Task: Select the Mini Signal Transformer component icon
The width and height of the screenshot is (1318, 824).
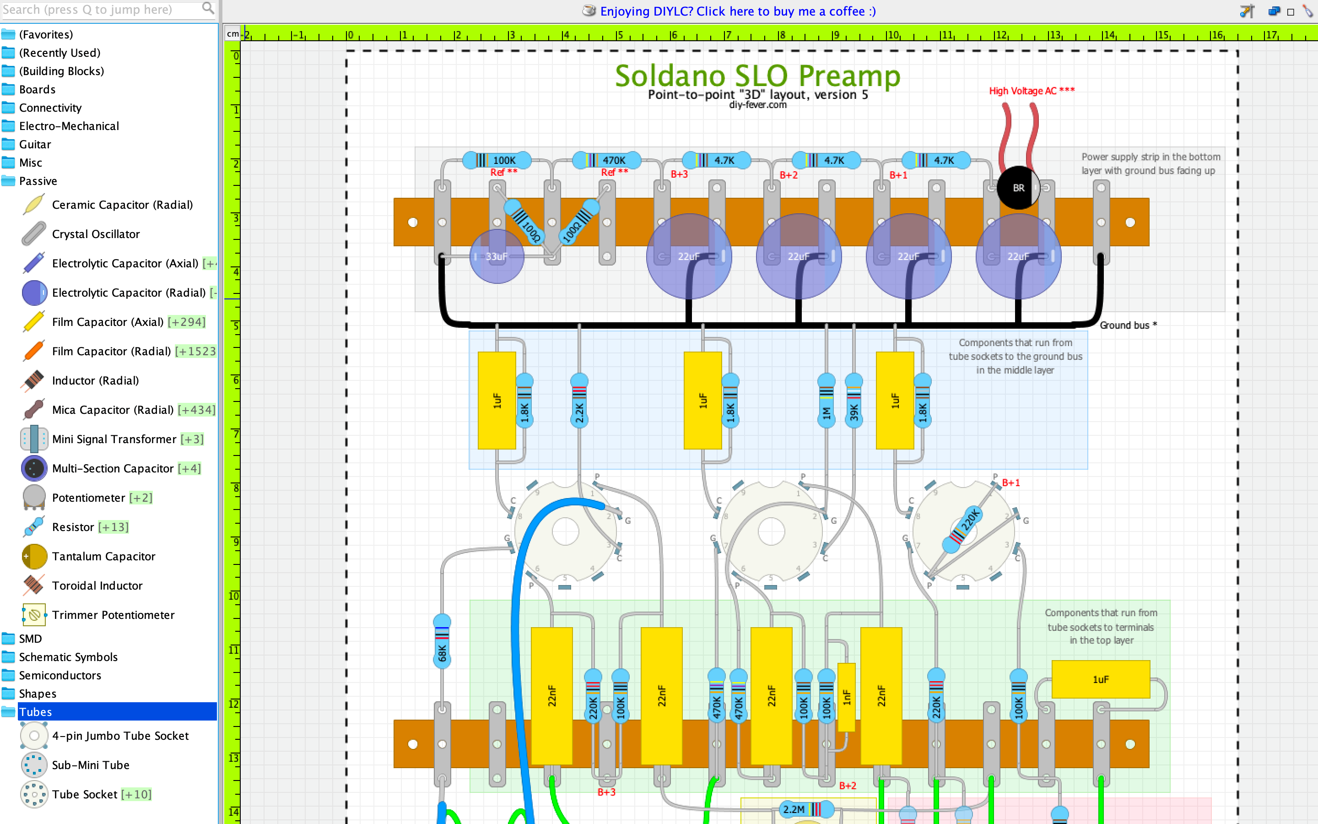Action: click(x=34, y=439)
